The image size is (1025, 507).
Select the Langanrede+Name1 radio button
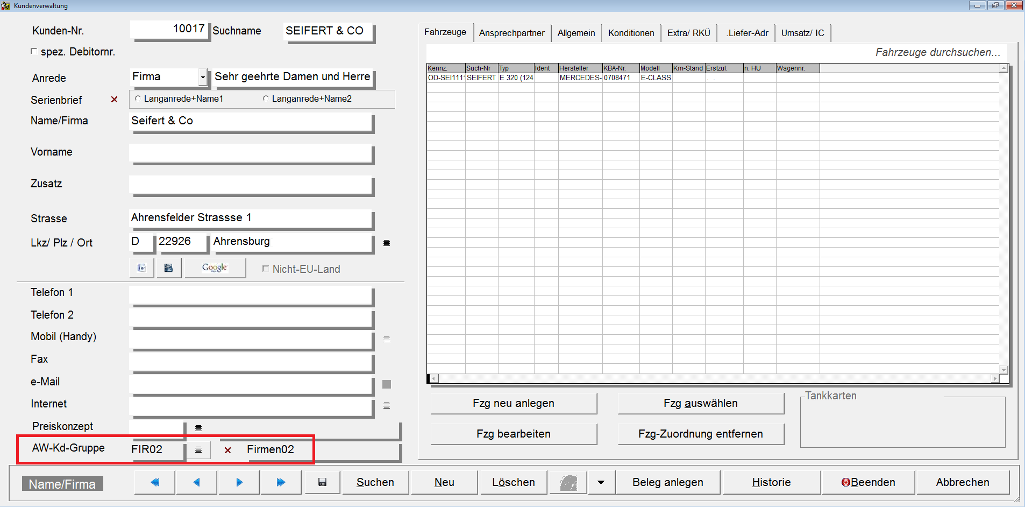point(138,98)
